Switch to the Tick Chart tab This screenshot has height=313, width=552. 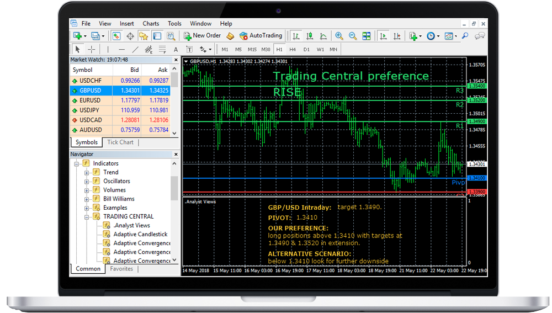coord(120,142)
